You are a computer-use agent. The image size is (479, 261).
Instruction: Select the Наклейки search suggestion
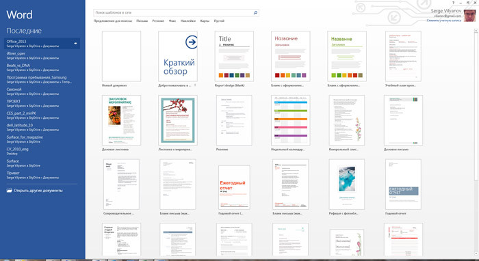(188, 21)
